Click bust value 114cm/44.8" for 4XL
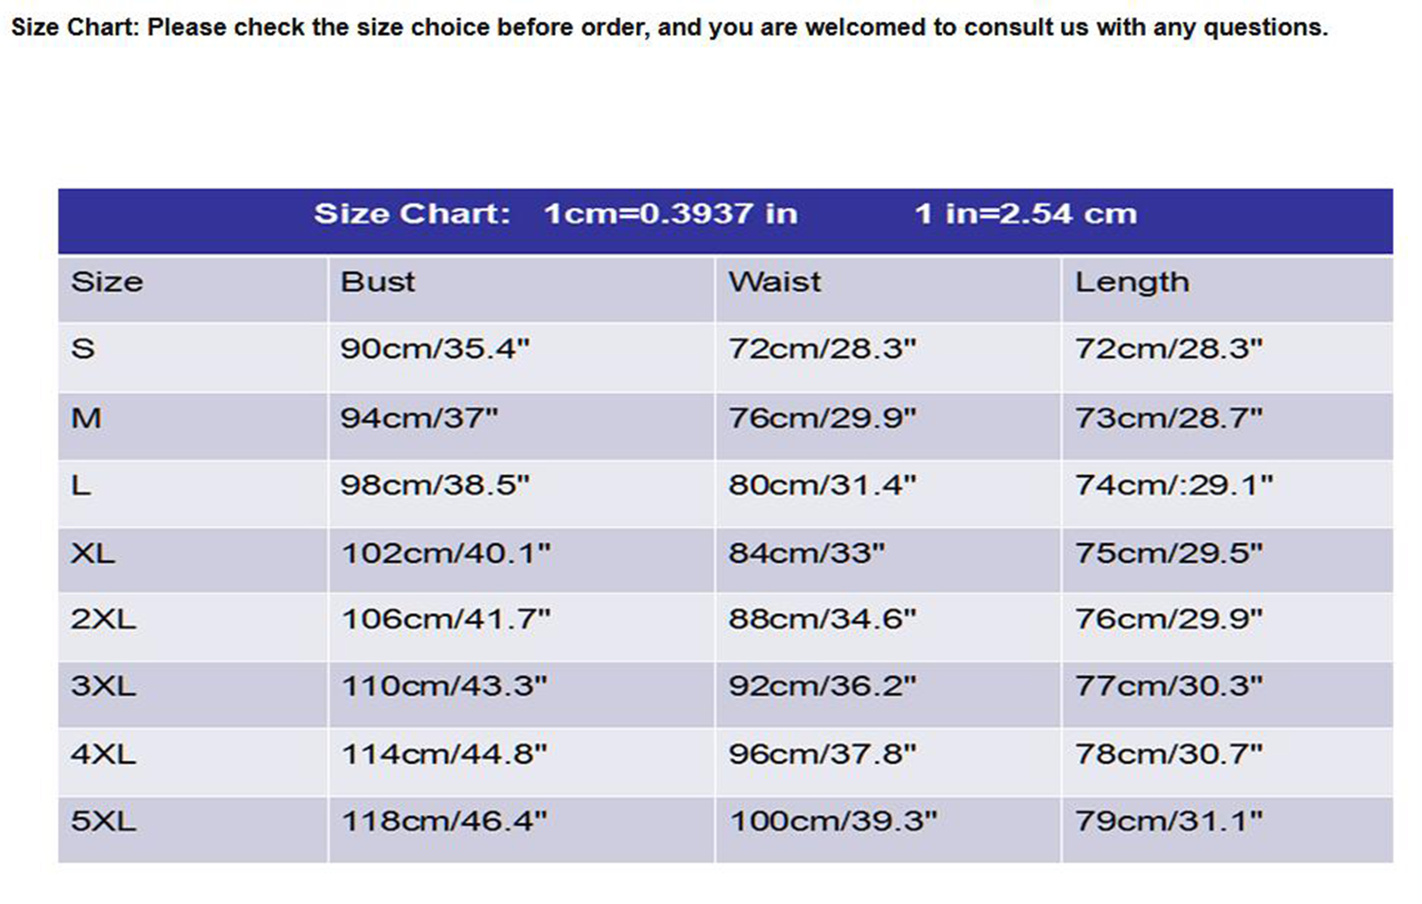Screen dimensions: 1422x904 pyautogui.click(x=444, y=754)
